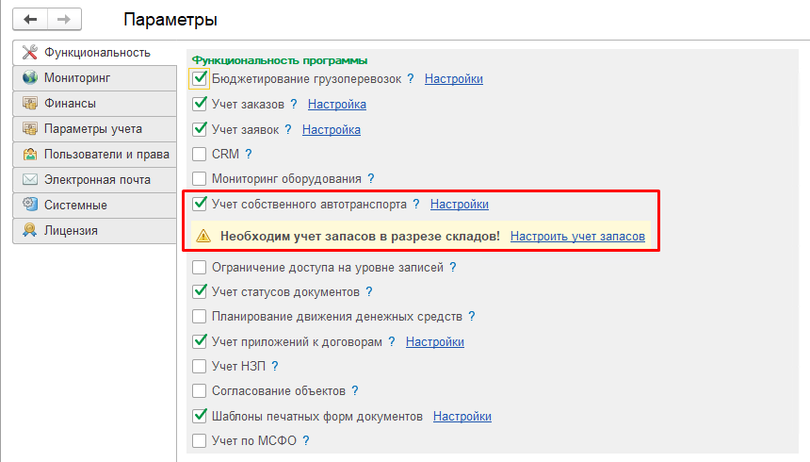Open the Финансы section icon
The image size is (810, 462).
[30, 103]
